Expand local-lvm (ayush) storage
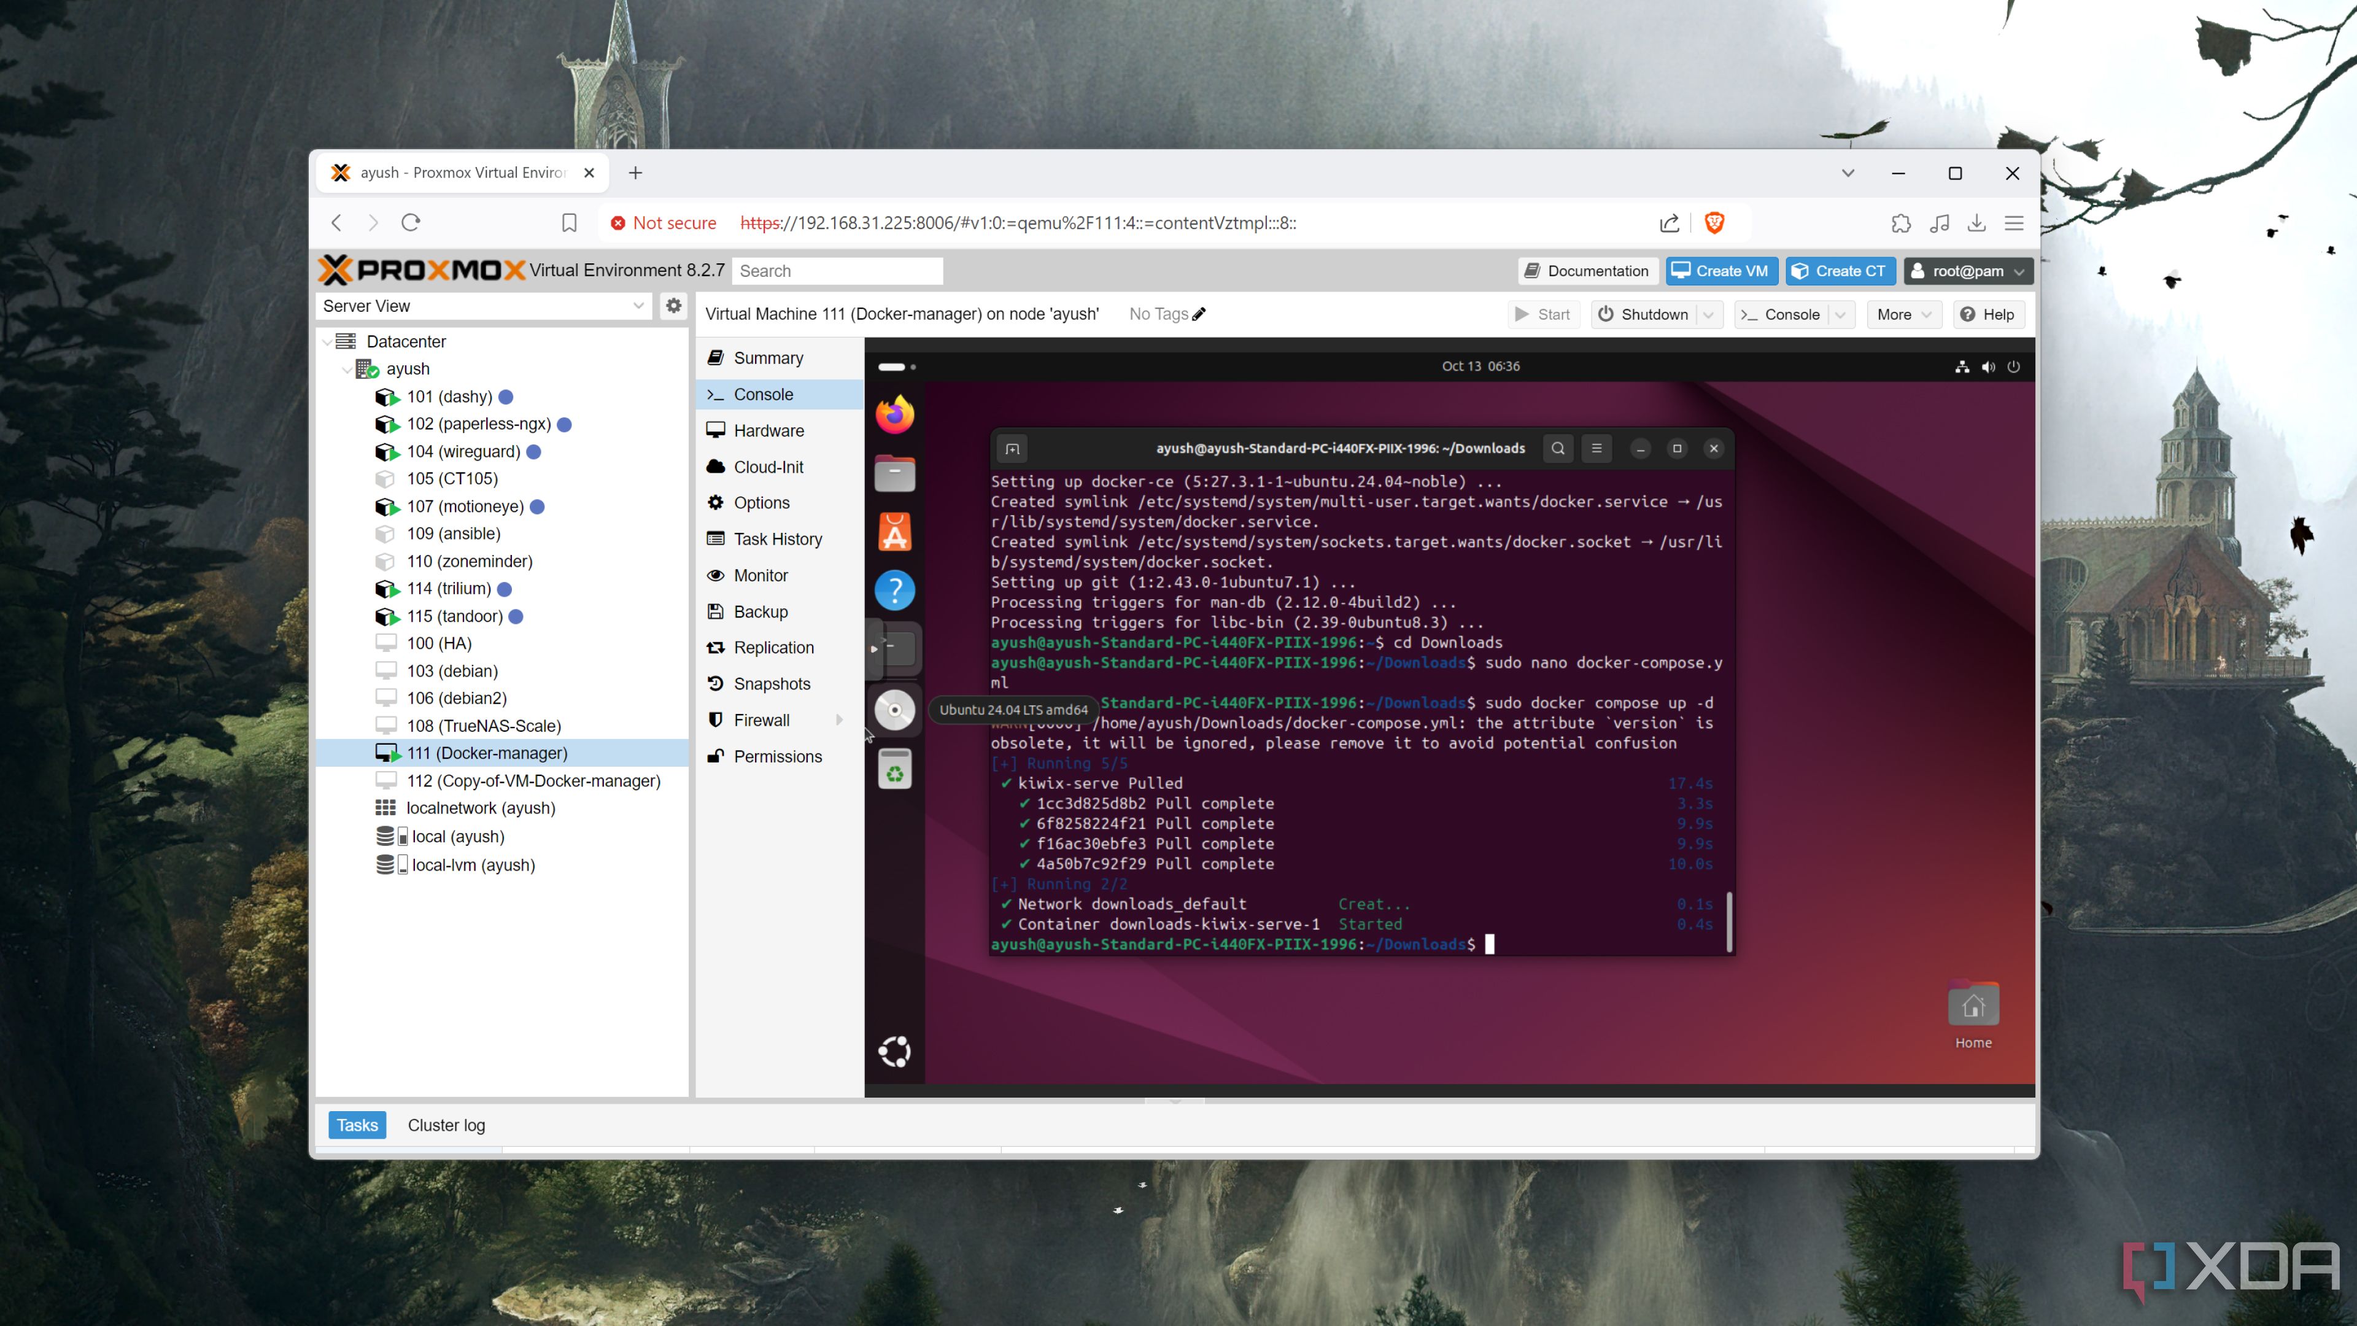 (359, 864)
